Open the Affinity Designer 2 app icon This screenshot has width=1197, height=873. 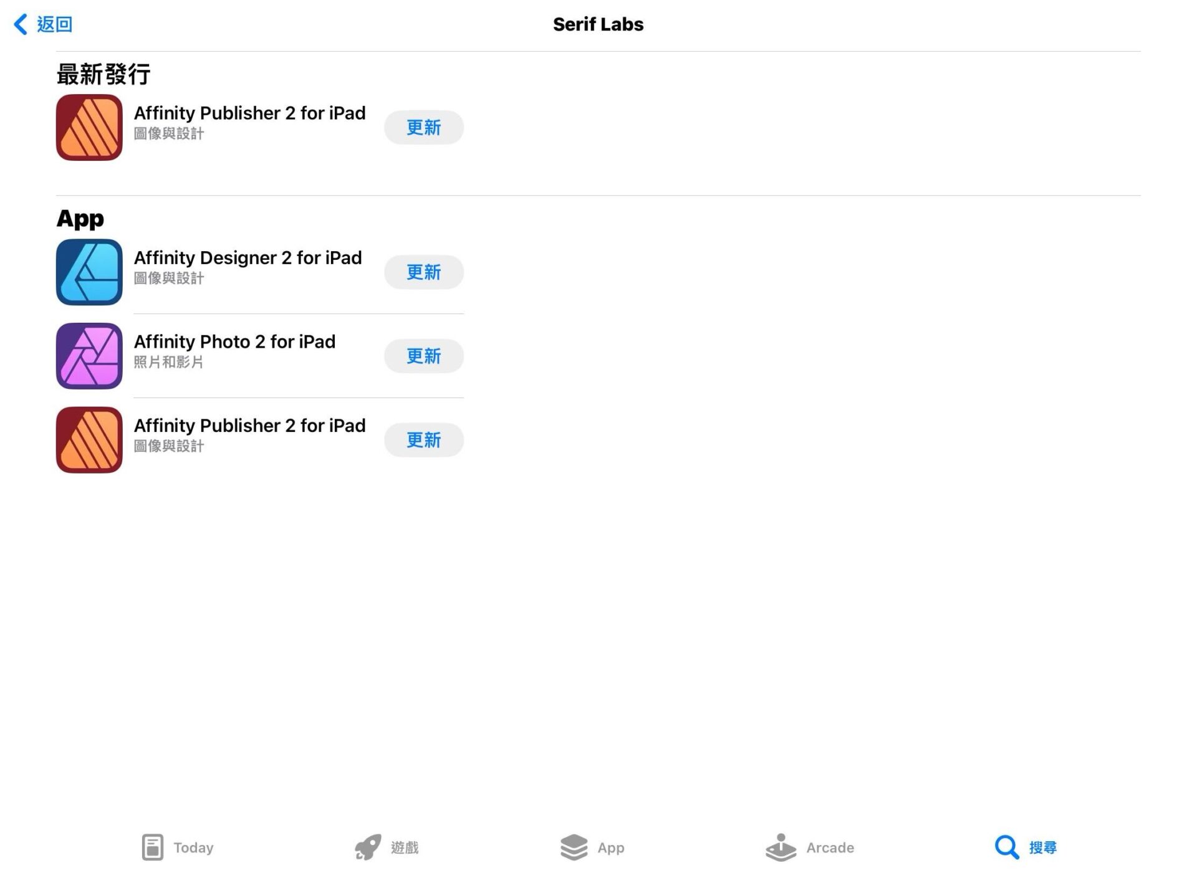tap(89, 272)
